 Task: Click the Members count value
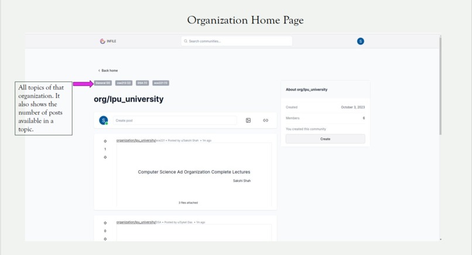pyautogui.click(x=364, y=118)
